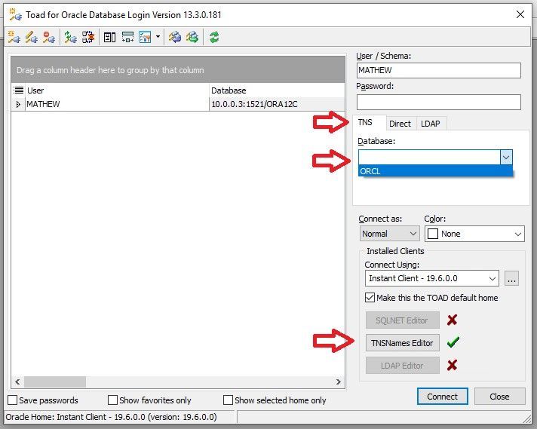Click the red X beside LDAP Editor
537x429 pixels.
[452, 365]
